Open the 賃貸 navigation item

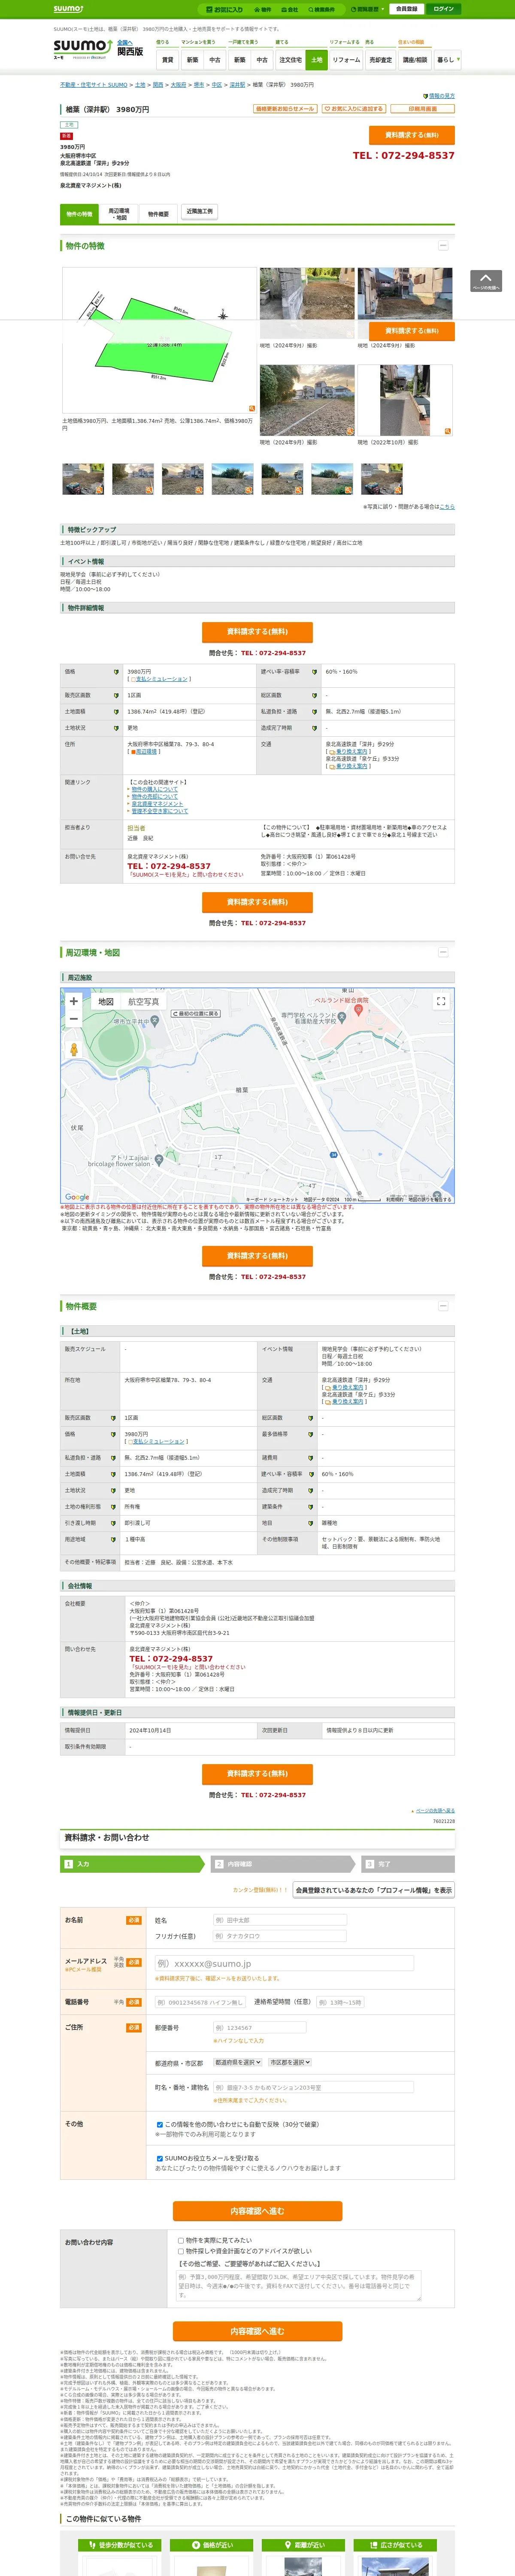point(167,60)
